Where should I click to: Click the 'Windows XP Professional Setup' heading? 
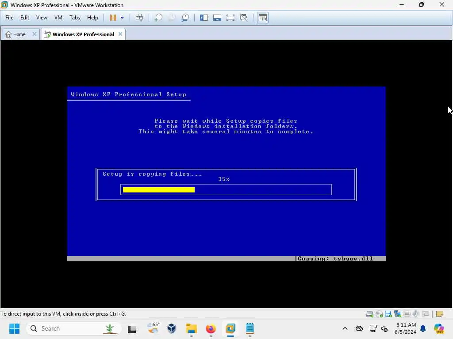pos(129,94)
